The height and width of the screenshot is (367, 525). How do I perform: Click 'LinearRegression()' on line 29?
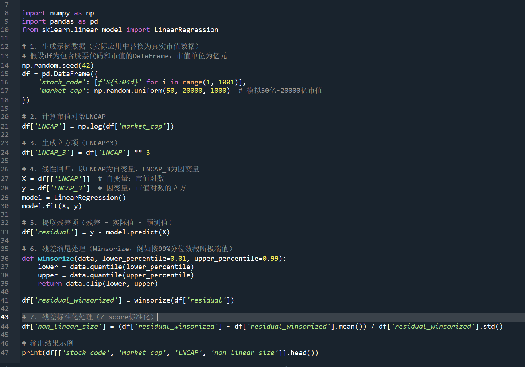pos(90,198)
